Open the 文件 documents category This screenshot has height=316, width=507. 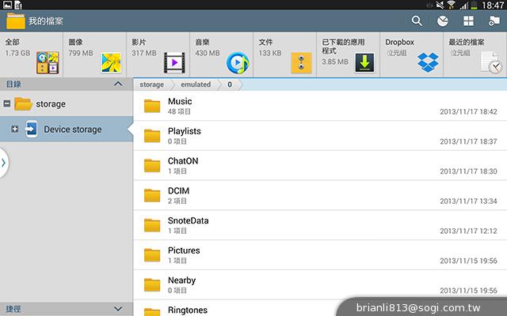coord(285,55)
